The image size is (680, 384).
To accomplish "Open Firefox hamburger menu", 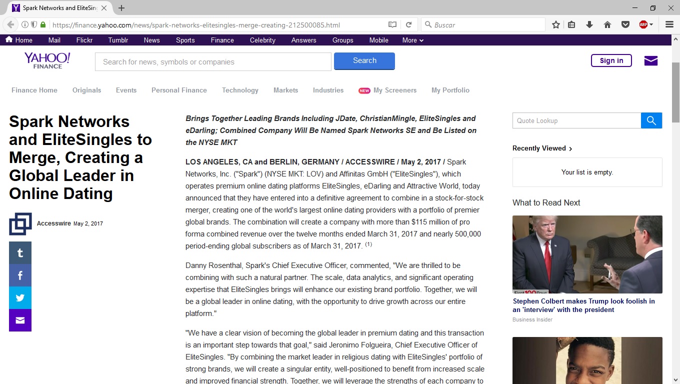I will pos(669,24).
